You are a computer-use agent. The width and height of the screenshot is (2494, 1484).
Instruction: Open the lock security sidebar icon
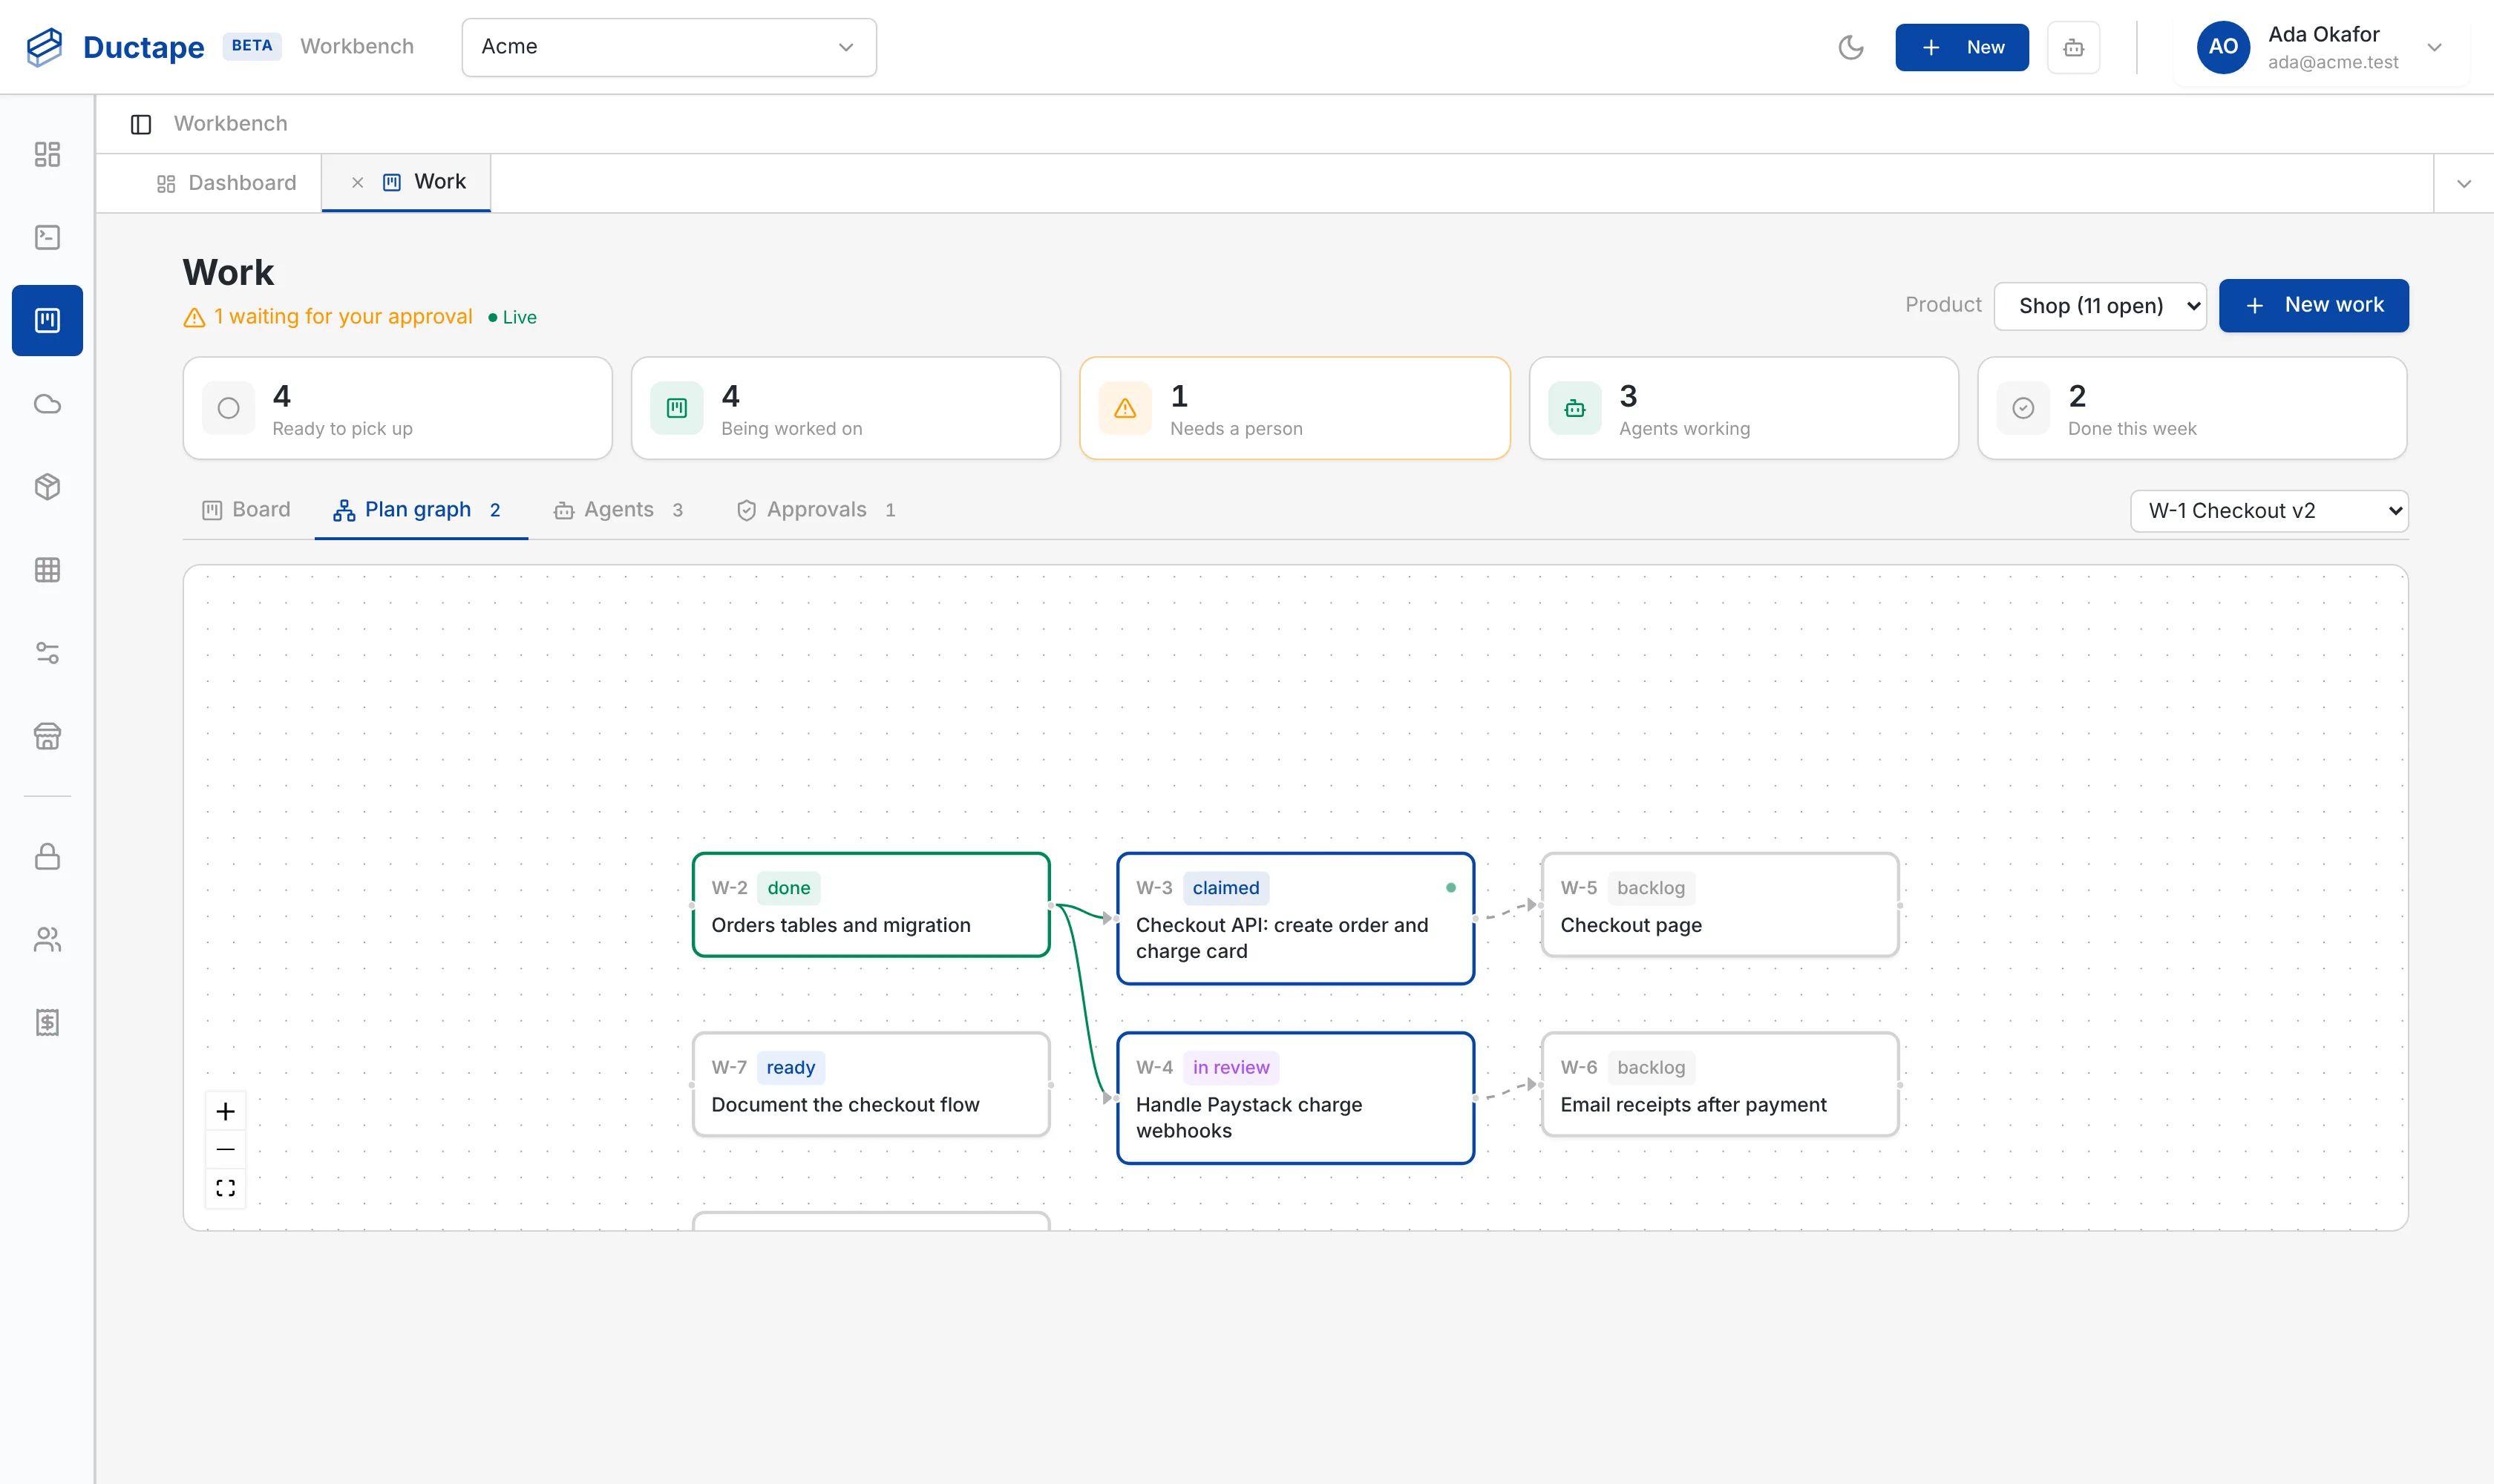click(47, 857)
